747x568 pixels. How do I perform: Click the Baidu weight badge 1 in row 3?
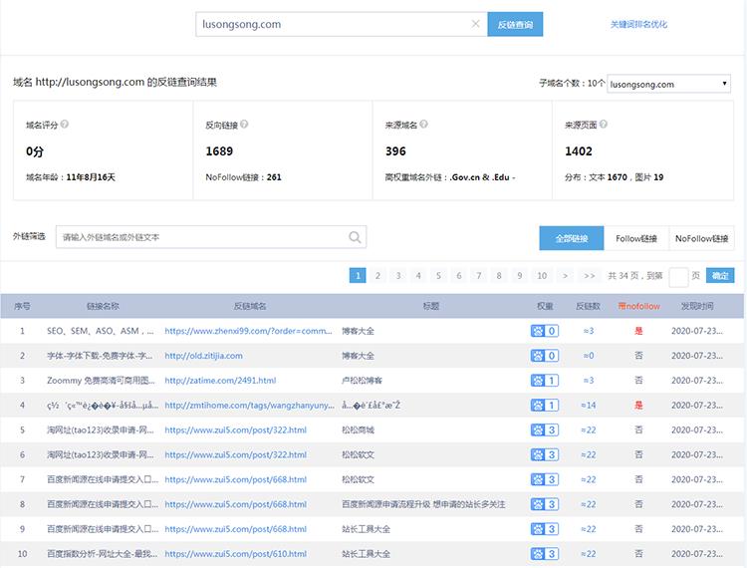point(545,381)
